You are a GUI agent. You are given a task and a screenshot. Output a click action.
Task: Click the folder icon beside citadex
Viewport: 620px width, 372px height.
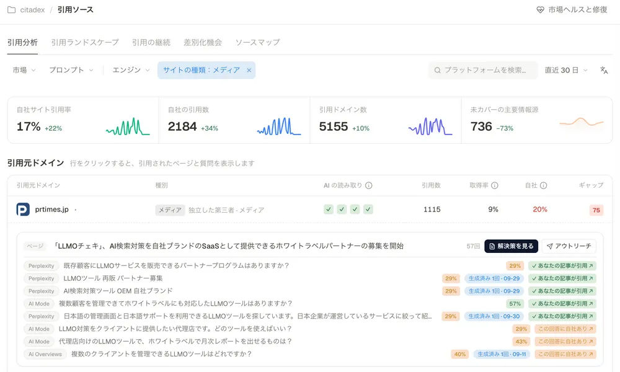click(11, 10)
